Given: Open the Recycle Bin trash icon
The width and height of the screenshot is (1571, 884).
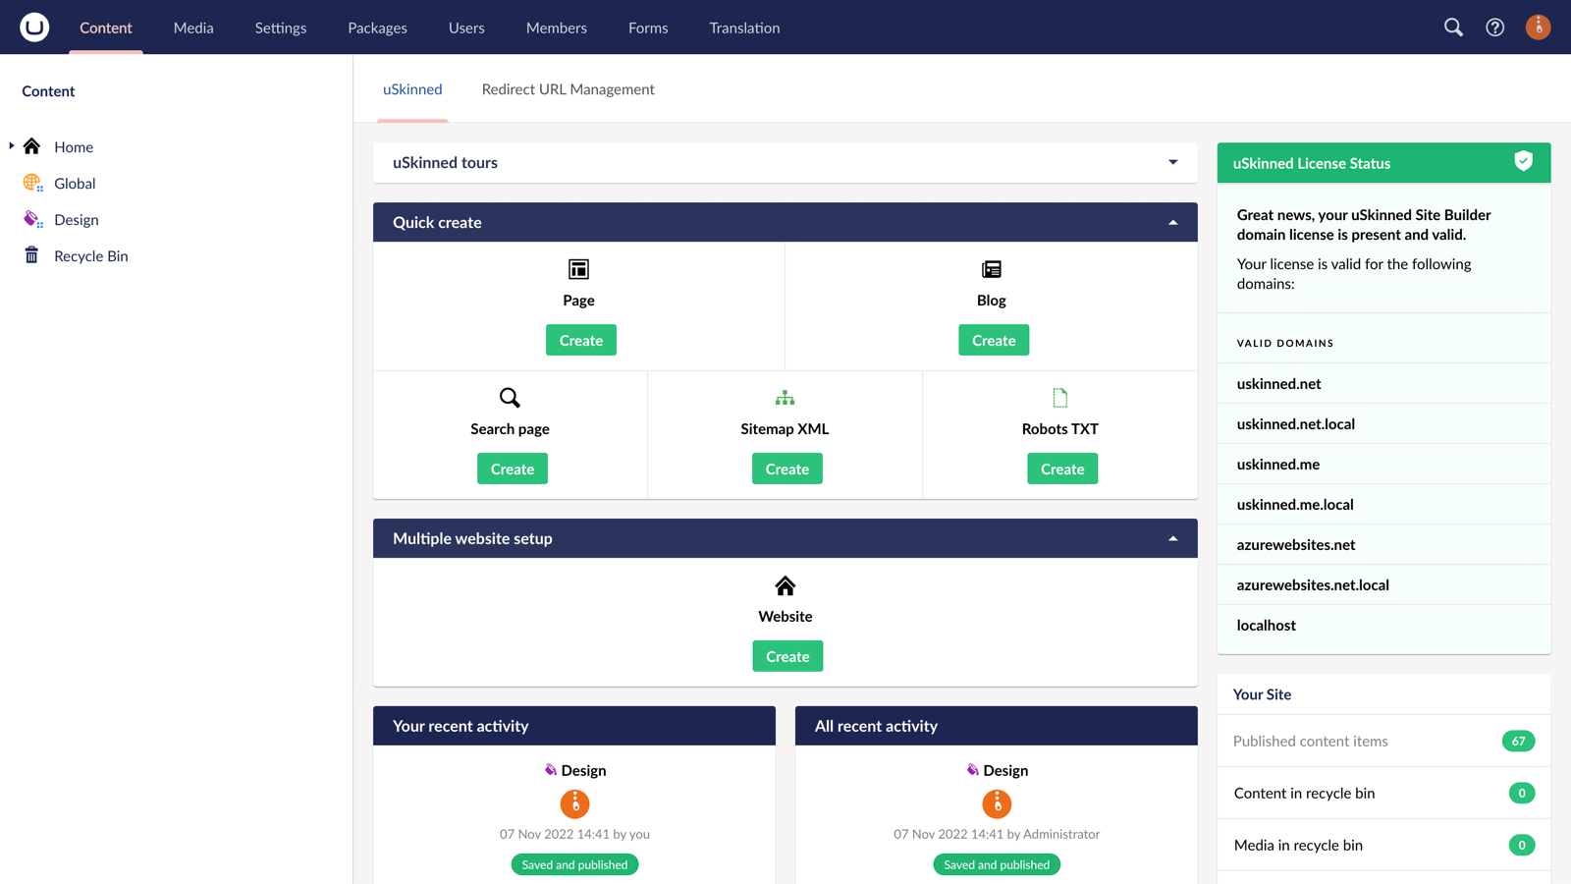Looking at the screenshot, I should [32, 255].
